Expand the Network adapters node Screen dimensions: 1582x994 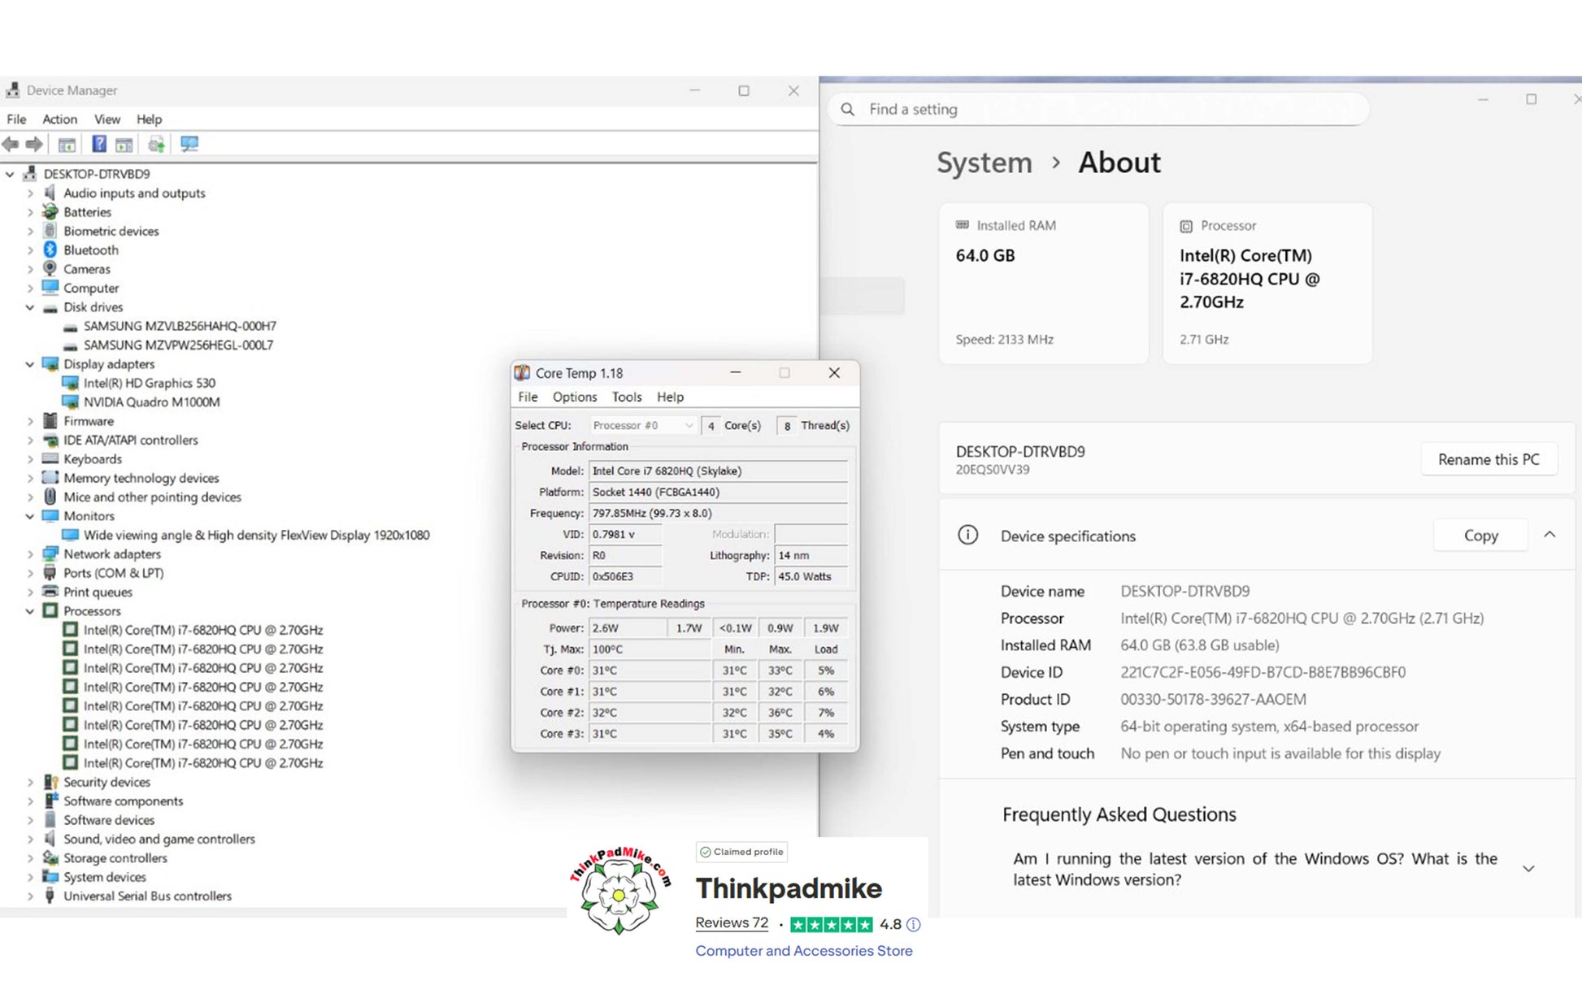[x=30, y=554]
